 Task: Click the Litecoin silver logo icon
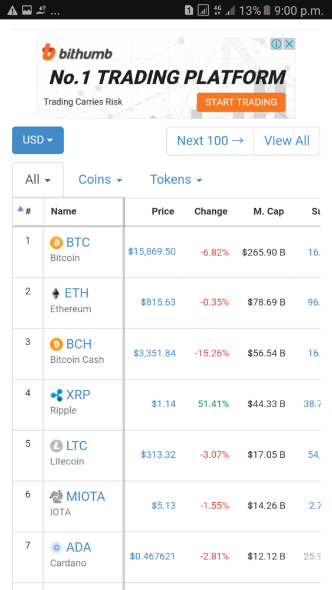(57, 446)
